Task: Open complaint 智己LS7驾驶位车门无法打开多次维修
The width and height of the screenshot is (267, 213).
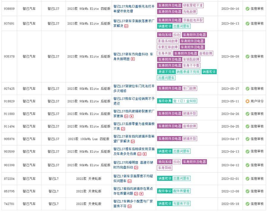Action: [x=134, y=89]
